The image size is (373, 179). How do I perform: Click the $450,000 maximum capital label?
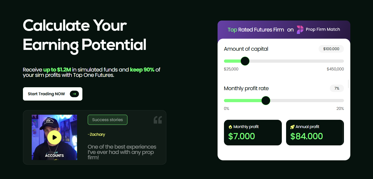coord(335,69)
